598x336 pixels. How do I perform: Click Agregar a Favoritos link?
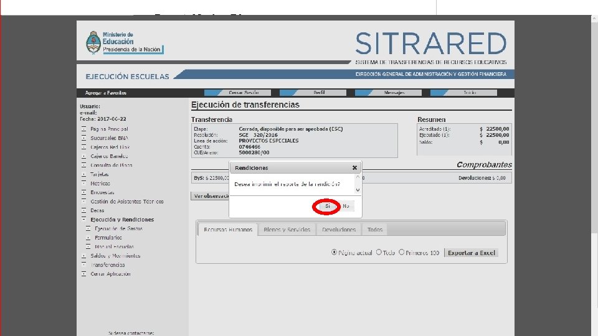(x=106, y=93)
